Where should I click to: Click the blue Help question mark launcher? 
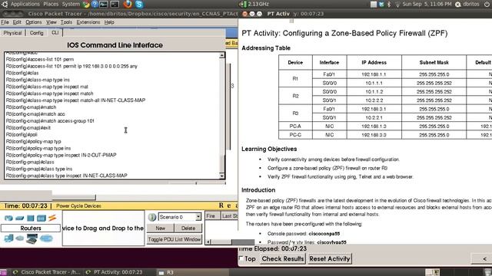[x=95, y=5]
